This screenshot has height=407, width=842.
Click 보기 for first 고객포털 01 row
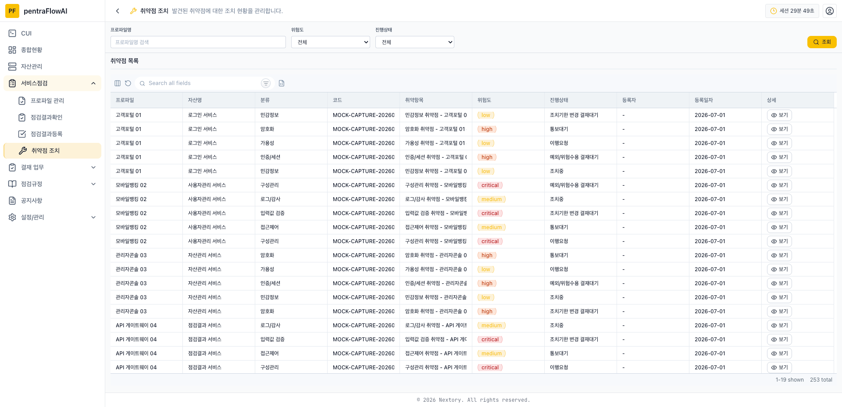779,115
